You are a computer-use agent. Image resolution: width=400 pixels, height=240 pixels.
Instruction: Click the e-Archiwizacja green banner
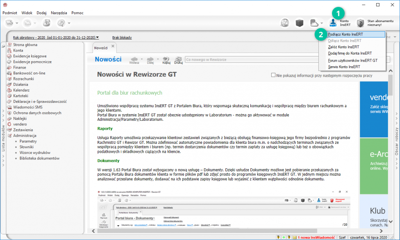point(374,166)
